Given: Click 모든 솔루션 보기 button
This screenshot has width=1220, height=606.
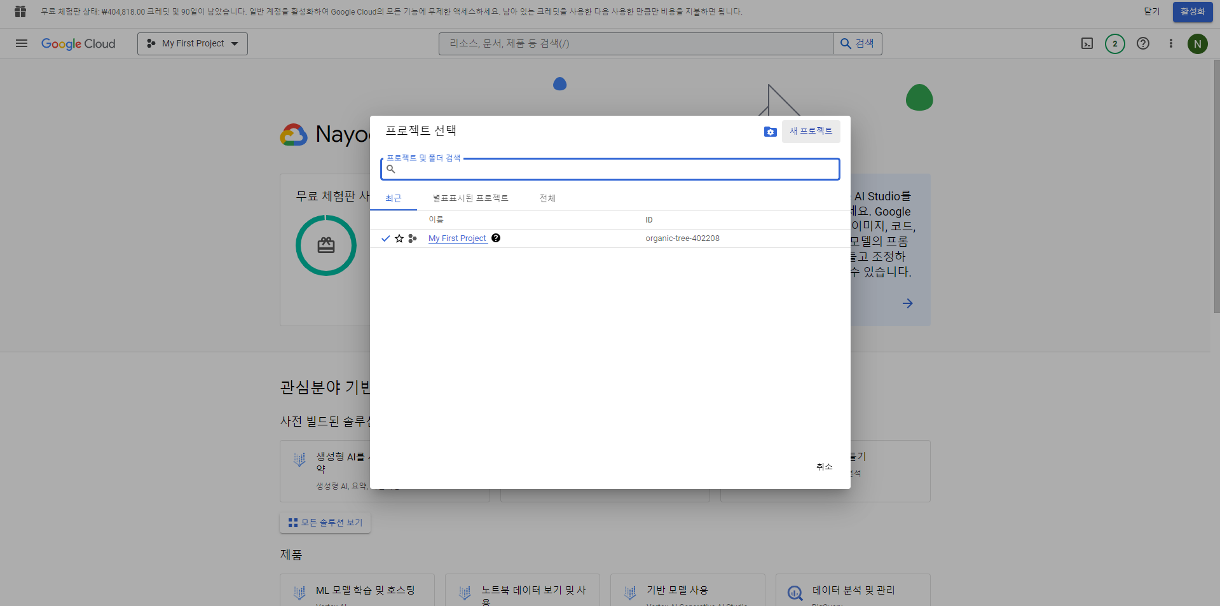Looking at the screenshot, I should (x=325, y=523).
